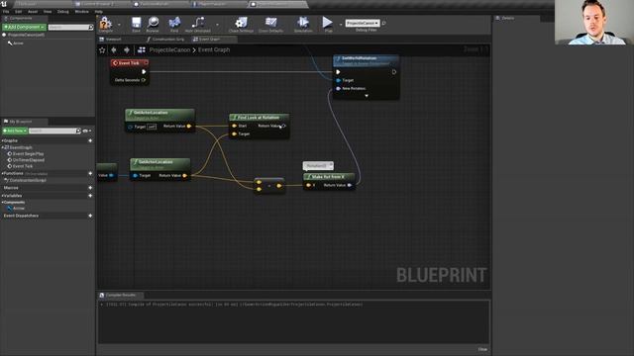
Task: Open the Window menu
Action: (x=81, y=12)
